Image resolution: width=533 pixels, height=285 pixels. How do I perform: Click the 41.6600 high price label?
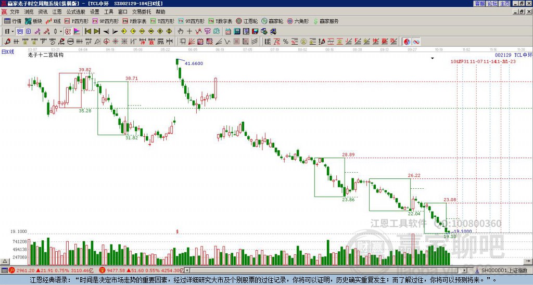(x=194, y=63)
